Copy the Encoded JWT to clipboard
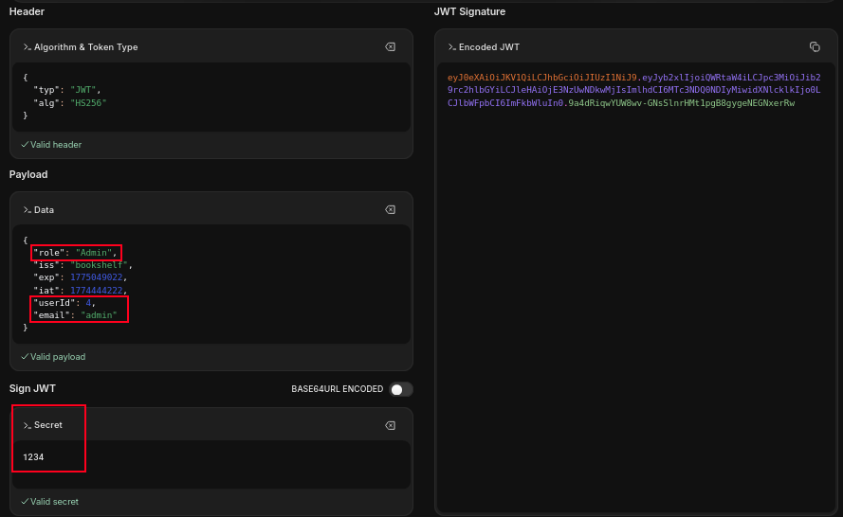Viewport: 843px width, 517px height. (x=814, y=46)
